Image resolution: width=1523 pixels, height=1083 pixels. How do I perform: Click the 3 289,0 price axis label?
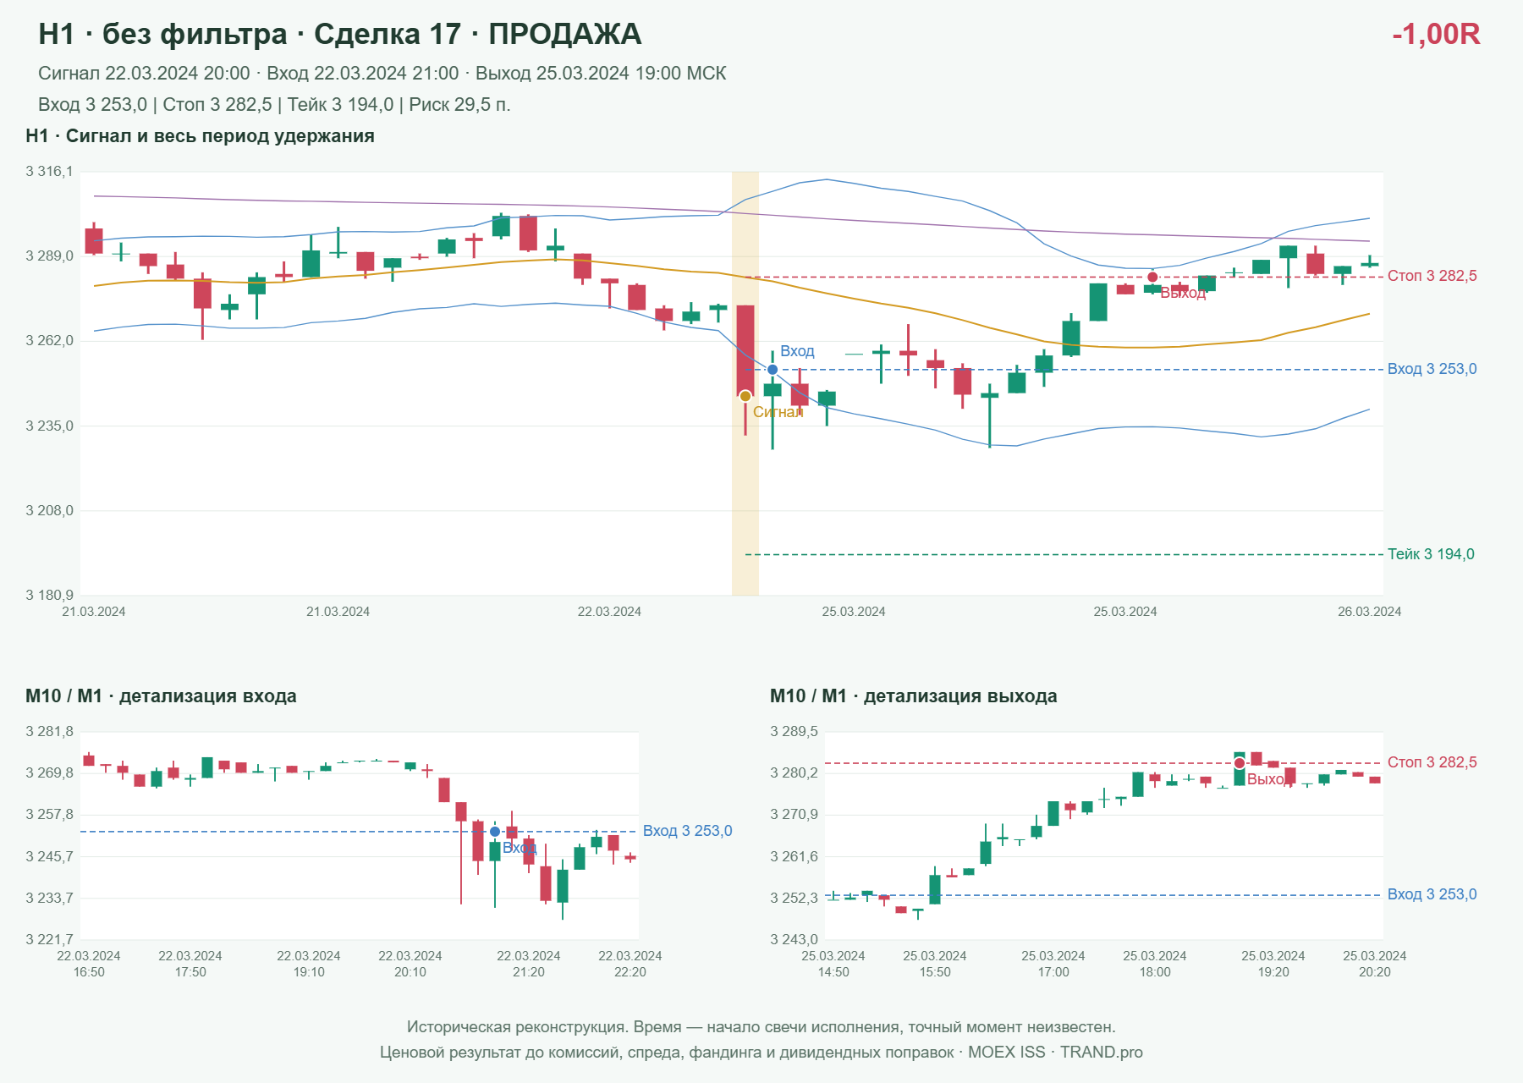(49, 256)
